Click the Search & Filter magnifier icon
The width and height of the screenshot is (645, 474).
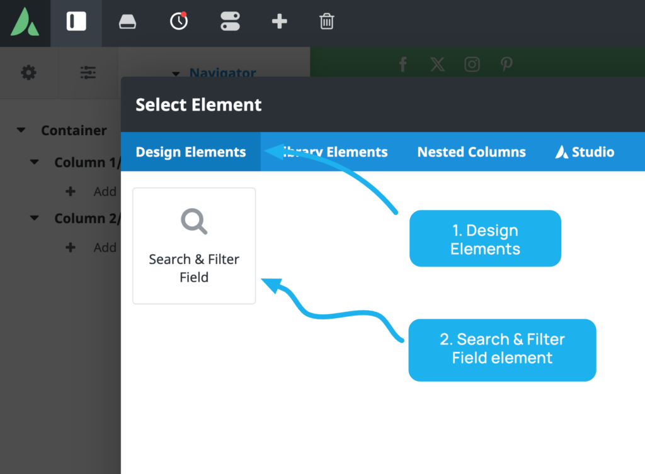click(194, 222)
